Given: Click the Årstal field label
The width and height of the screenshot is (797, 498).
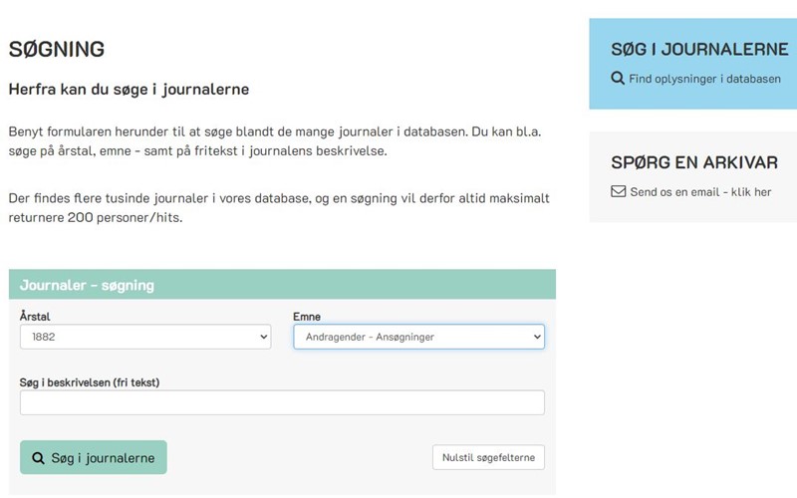Looking at the screenshot, I should [x=36, y=316].
